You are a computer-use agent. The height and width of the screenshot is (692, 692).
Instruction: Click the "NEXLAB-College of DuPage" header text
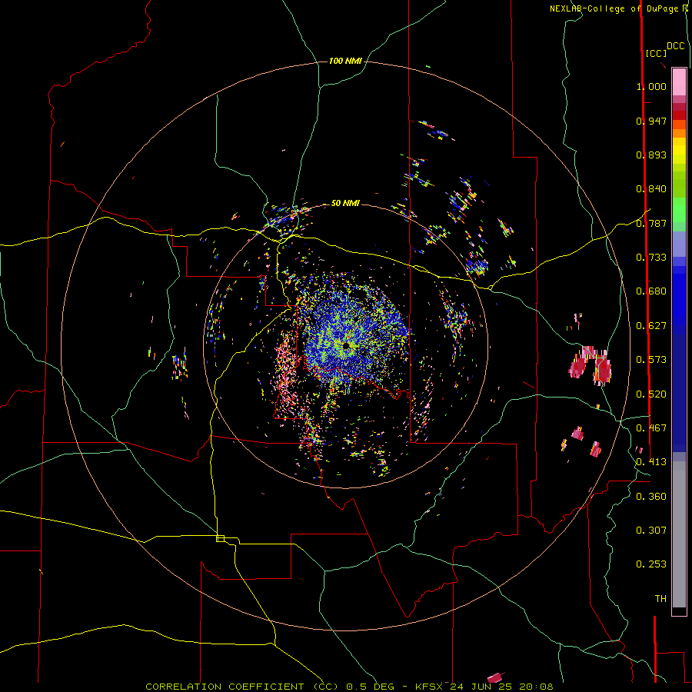[x=615, y=8]
